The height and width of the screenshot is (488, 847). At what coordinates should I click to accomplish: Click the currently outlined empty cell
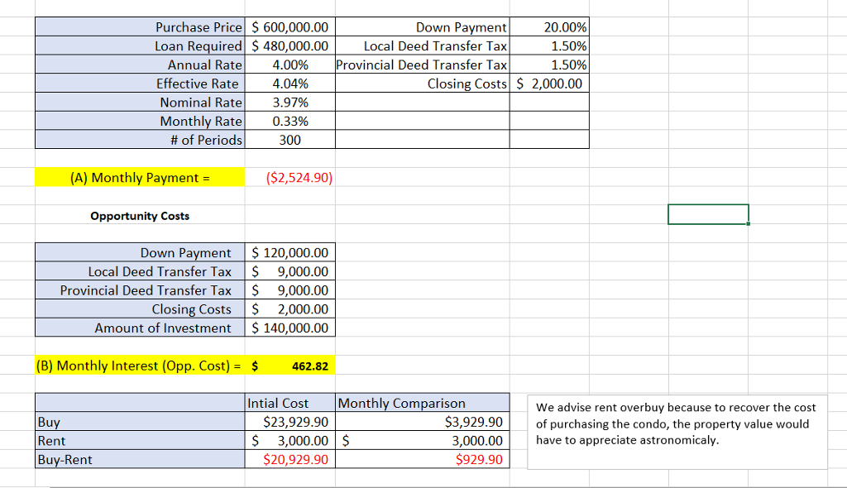tap(708, 213)
